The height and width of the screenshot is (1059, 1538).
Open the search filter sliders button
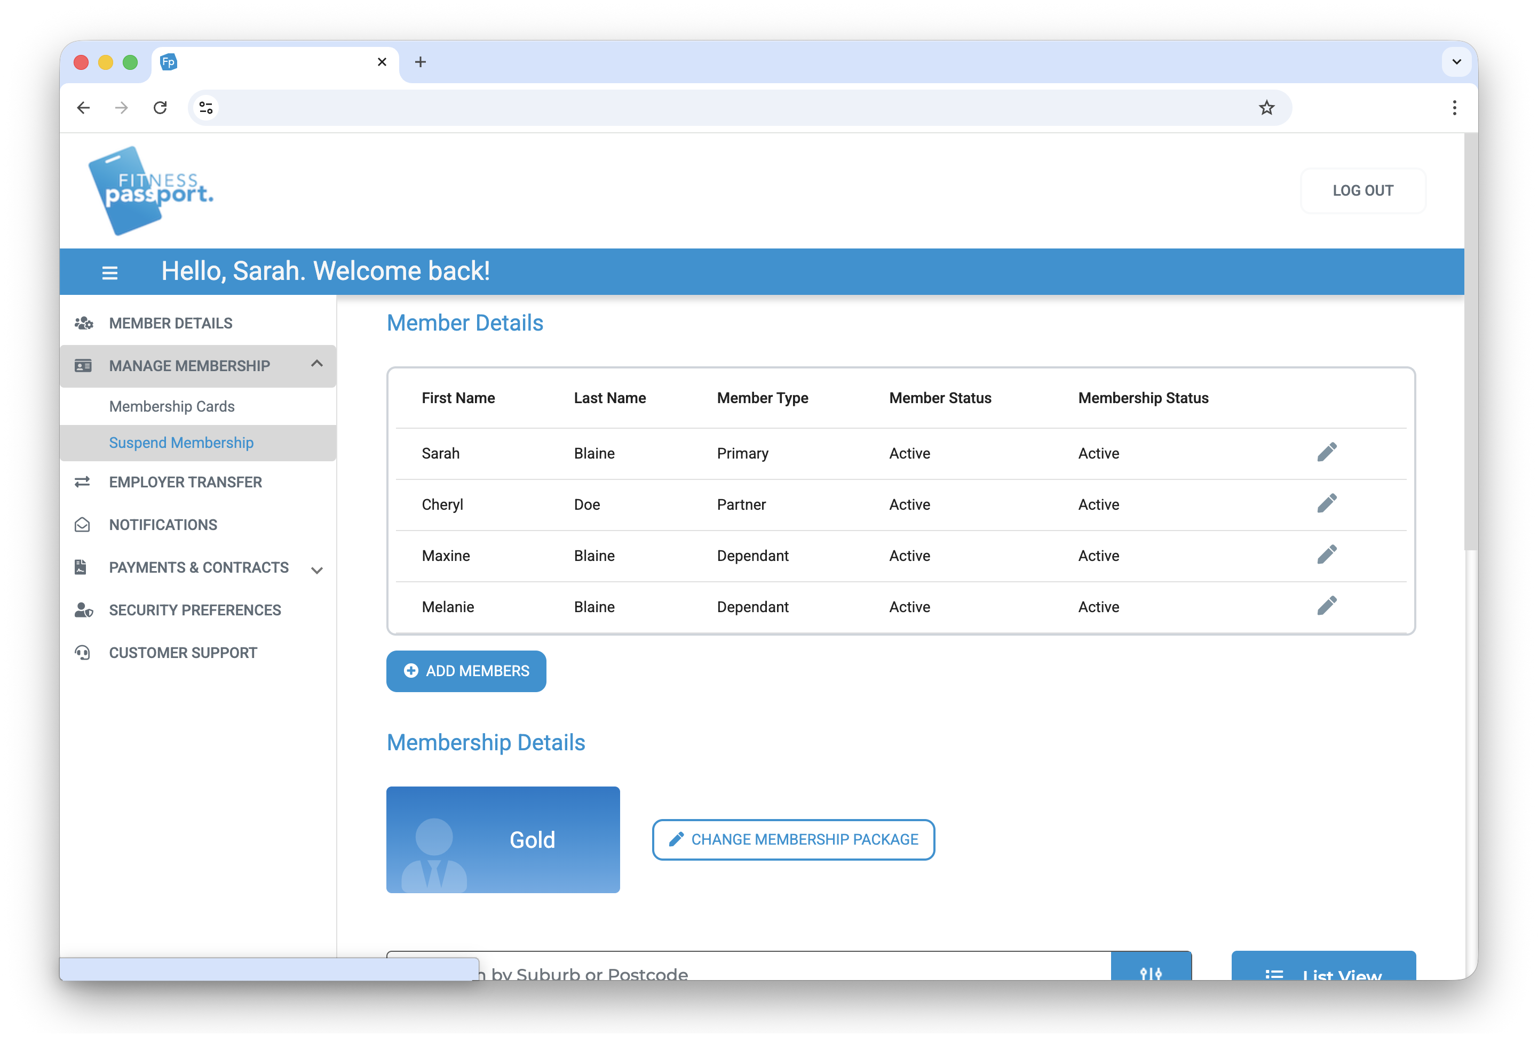click(x=1150, y=972)
